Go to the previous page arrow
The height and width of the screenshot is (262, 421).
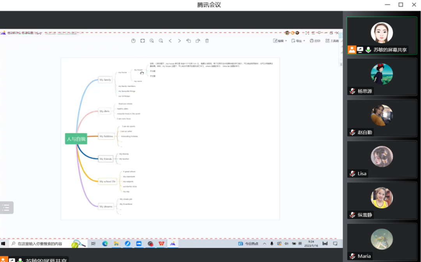170,41
